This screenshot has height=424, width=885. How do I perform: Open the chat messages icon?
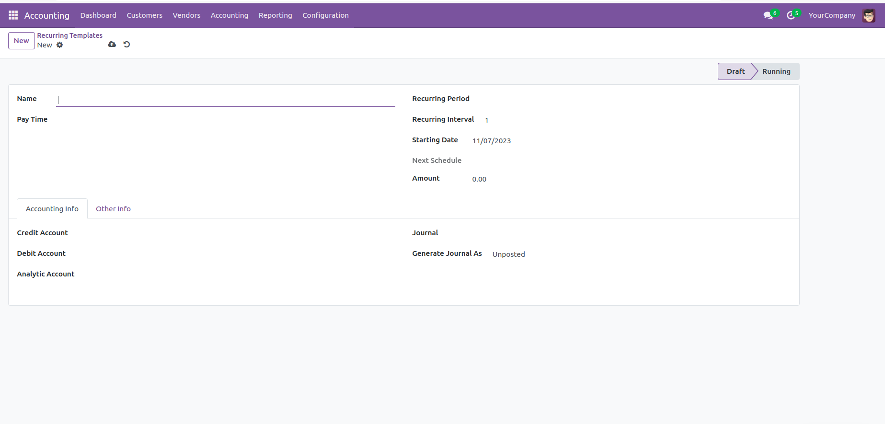[x=768, y=15]
